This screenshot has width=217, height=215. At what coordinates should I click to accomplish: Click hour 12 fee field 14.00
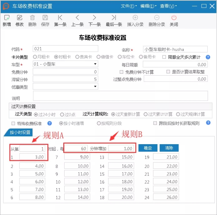click(x=77, y=197)
